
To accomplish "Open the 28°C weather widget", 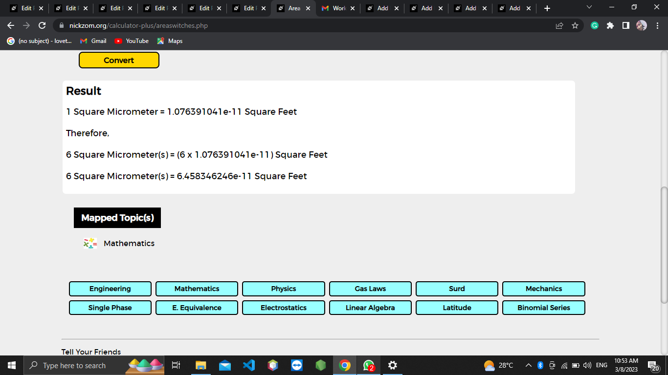I will coord(499,365).
